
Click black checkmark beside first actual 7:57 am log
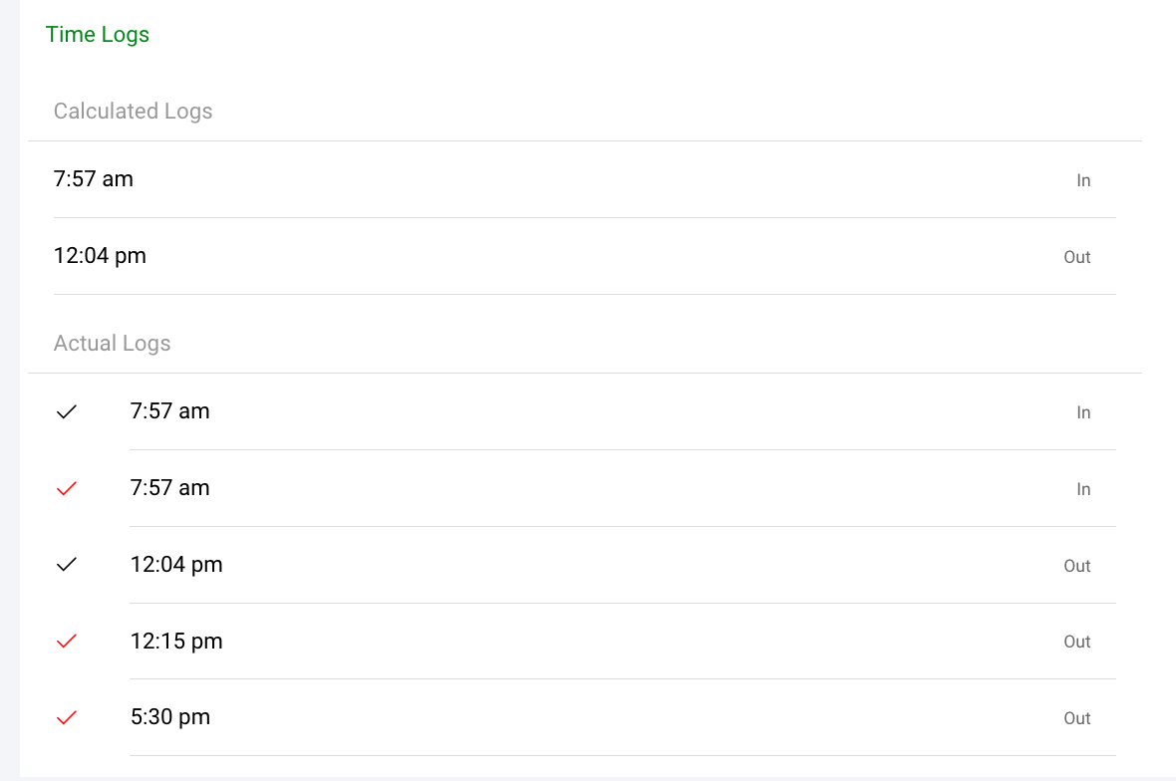click(67, 412)
